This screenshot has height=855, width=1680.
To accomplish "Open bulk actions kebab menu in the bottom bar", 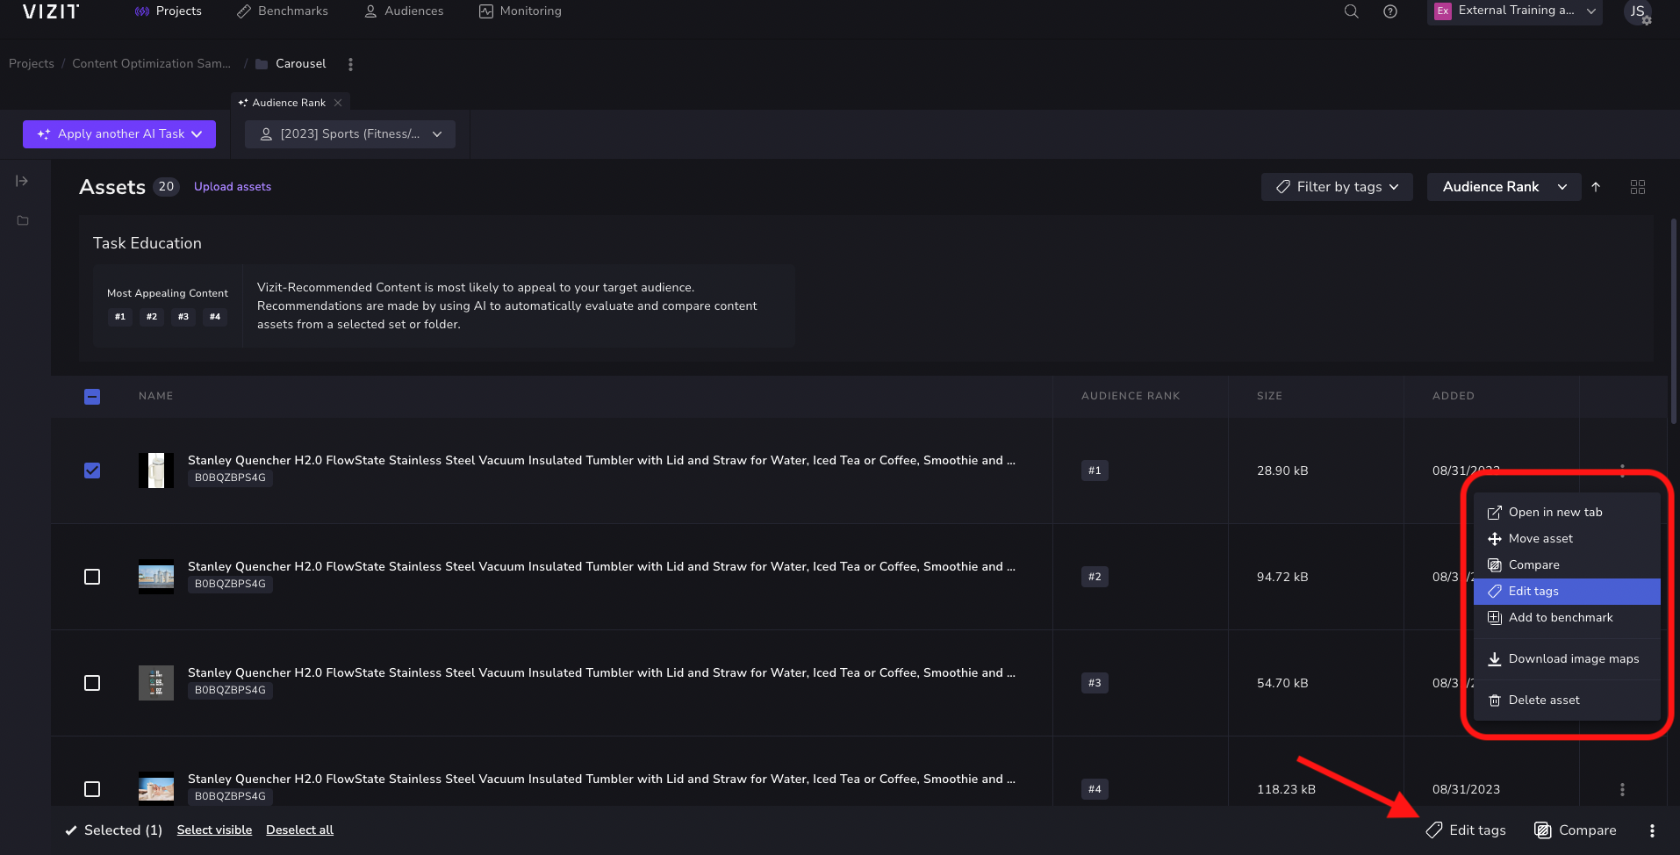I will [x=1652, y=830].
